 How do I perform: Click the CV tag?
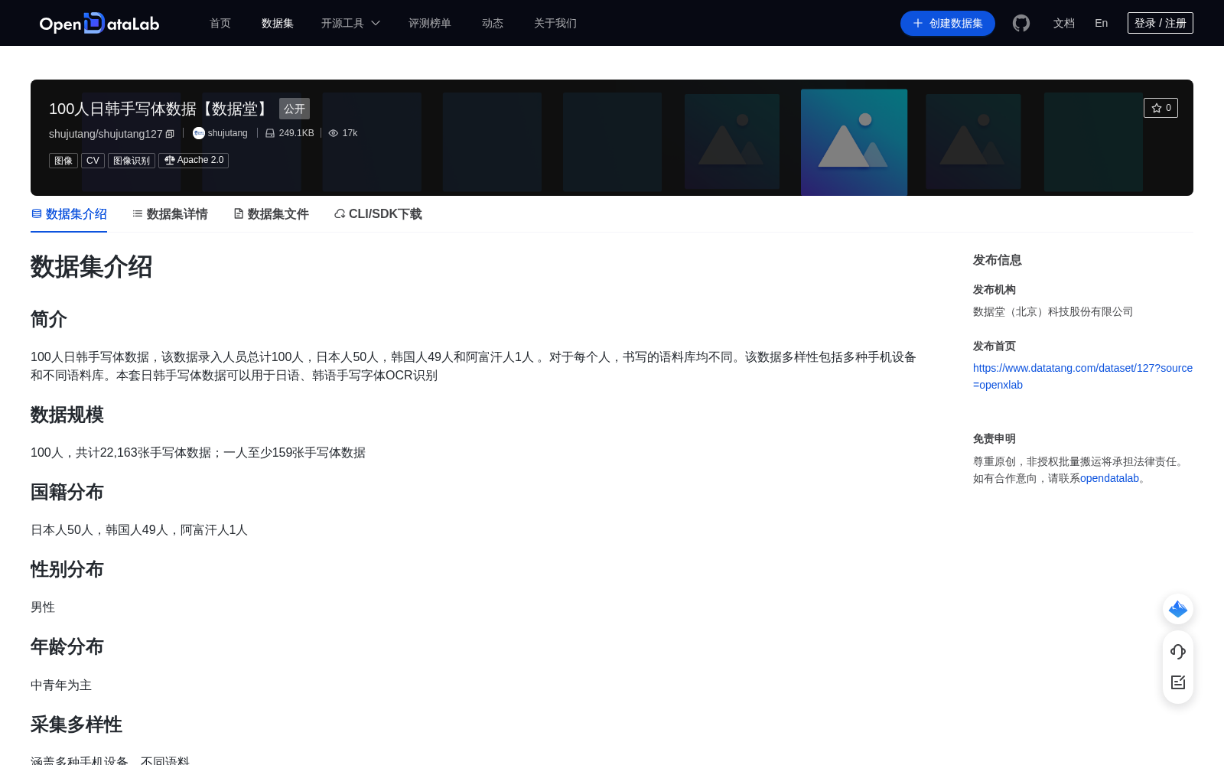coord(93,161)
